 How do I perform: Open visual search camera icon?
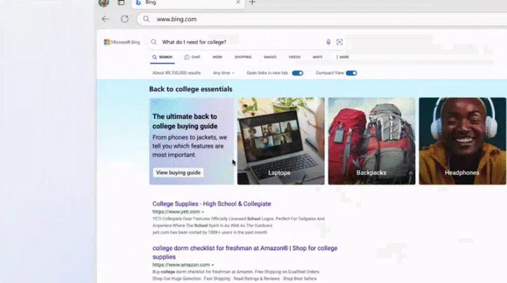pyautogui.click(x=339, y=42)
